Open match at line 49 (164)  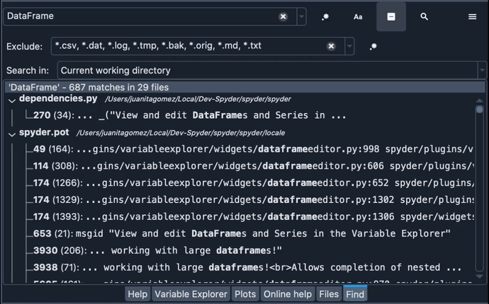pyautogui.click(x=253, y=149)
